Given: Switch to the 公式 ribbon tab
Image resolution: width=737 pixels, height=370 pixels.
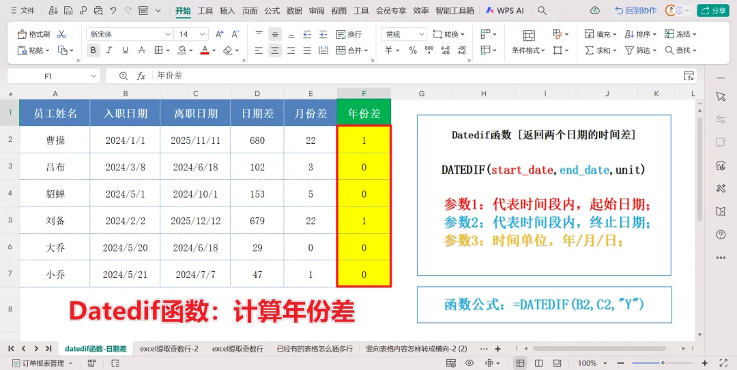Looking at the screenshot, I should click(272, 10).
